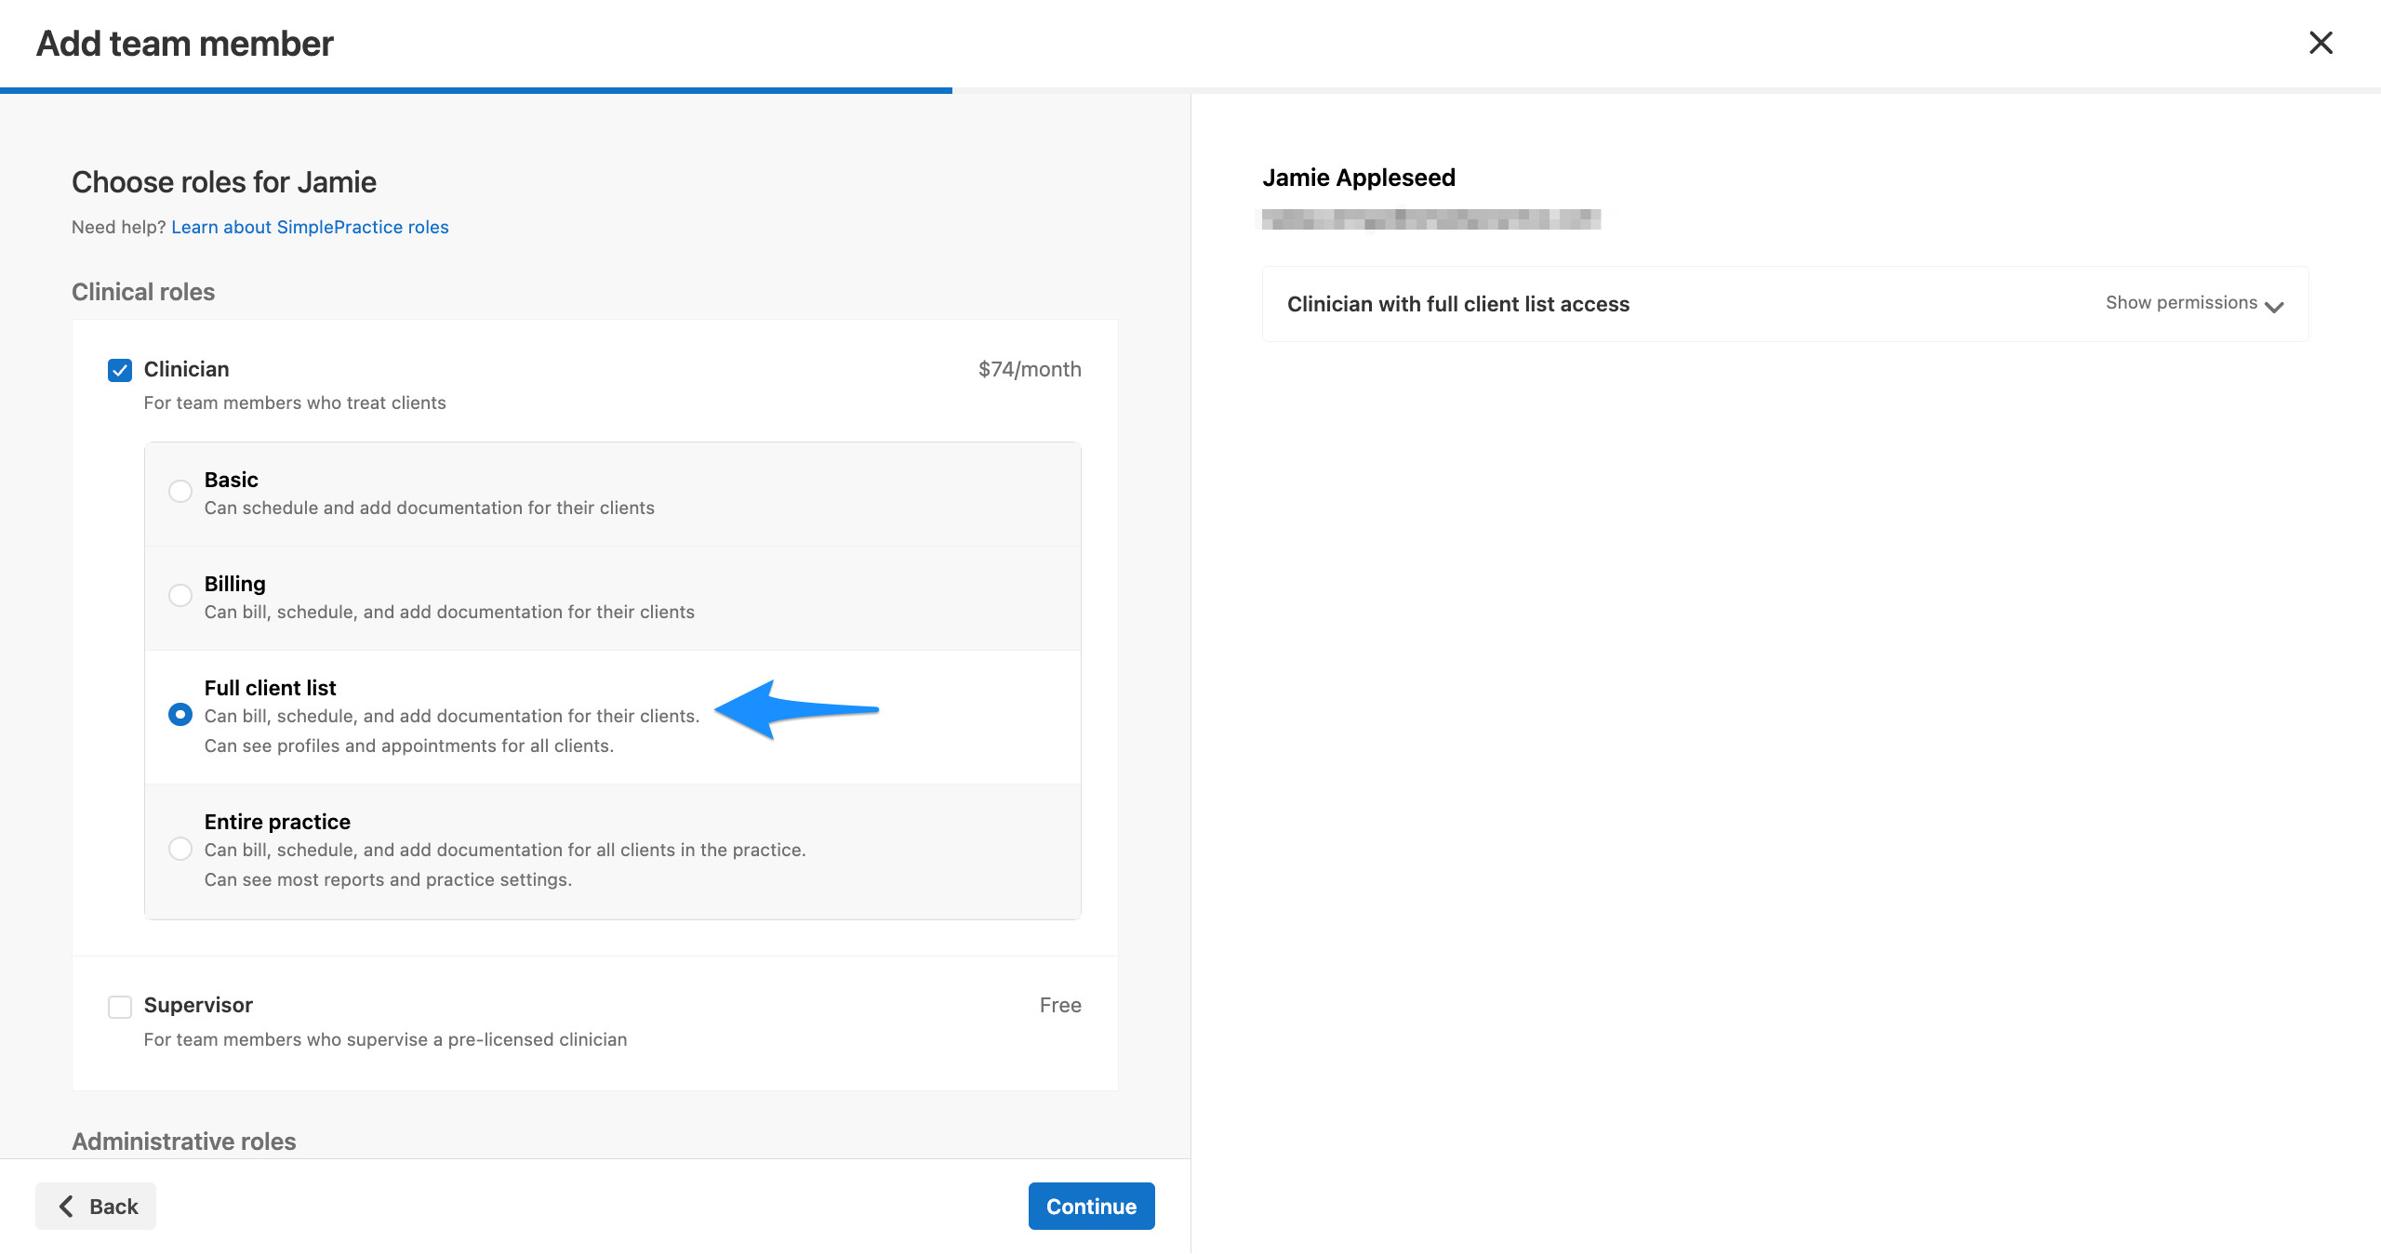Viewport: 2381px width, 1254px height.
Task: Click the Clinical roles section heading
Action: 143,292
